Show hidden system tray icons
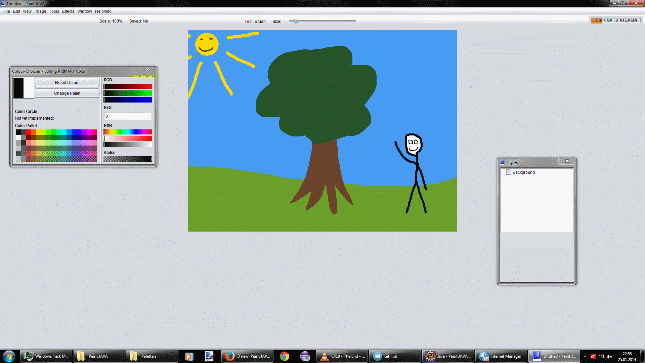 (x=585, y=356)
